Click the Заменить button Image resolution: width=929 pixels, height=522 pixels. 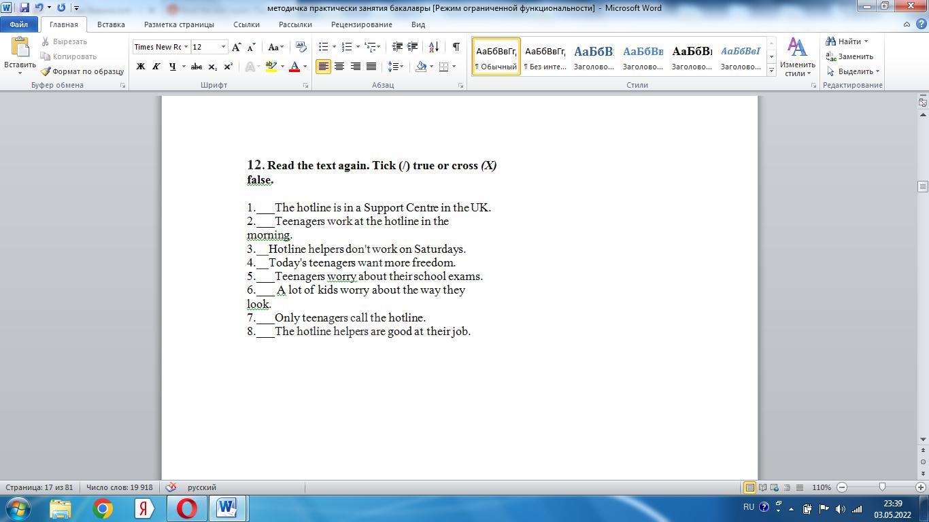coord(849,56)
